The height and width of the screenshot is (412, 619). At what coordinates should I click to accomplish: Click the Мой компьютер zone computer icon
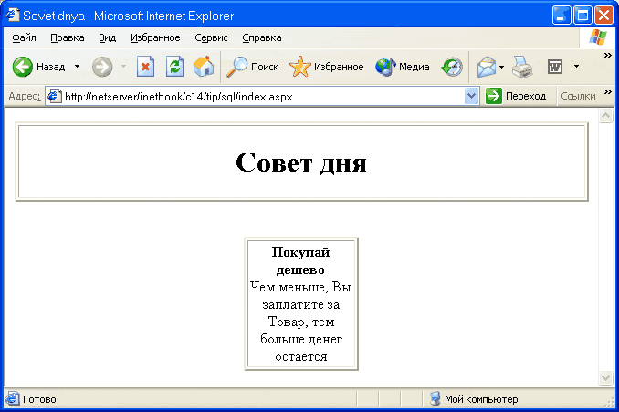(x=435, y=398)
